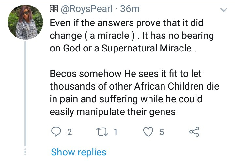Click the Show replies link
The image size is (235, 161).
click(78, 152)
